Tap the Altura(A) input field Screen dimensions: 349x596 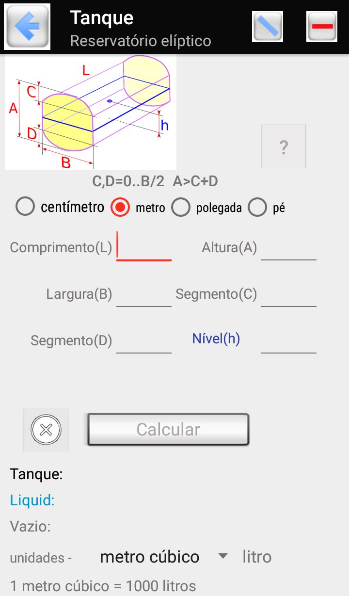click(x=288, y=248)
